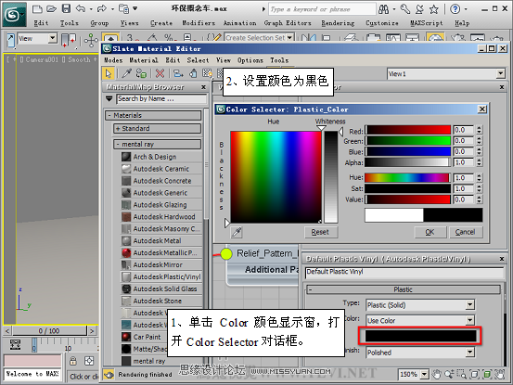Click the pan hand tool icon

click(436, 374)
